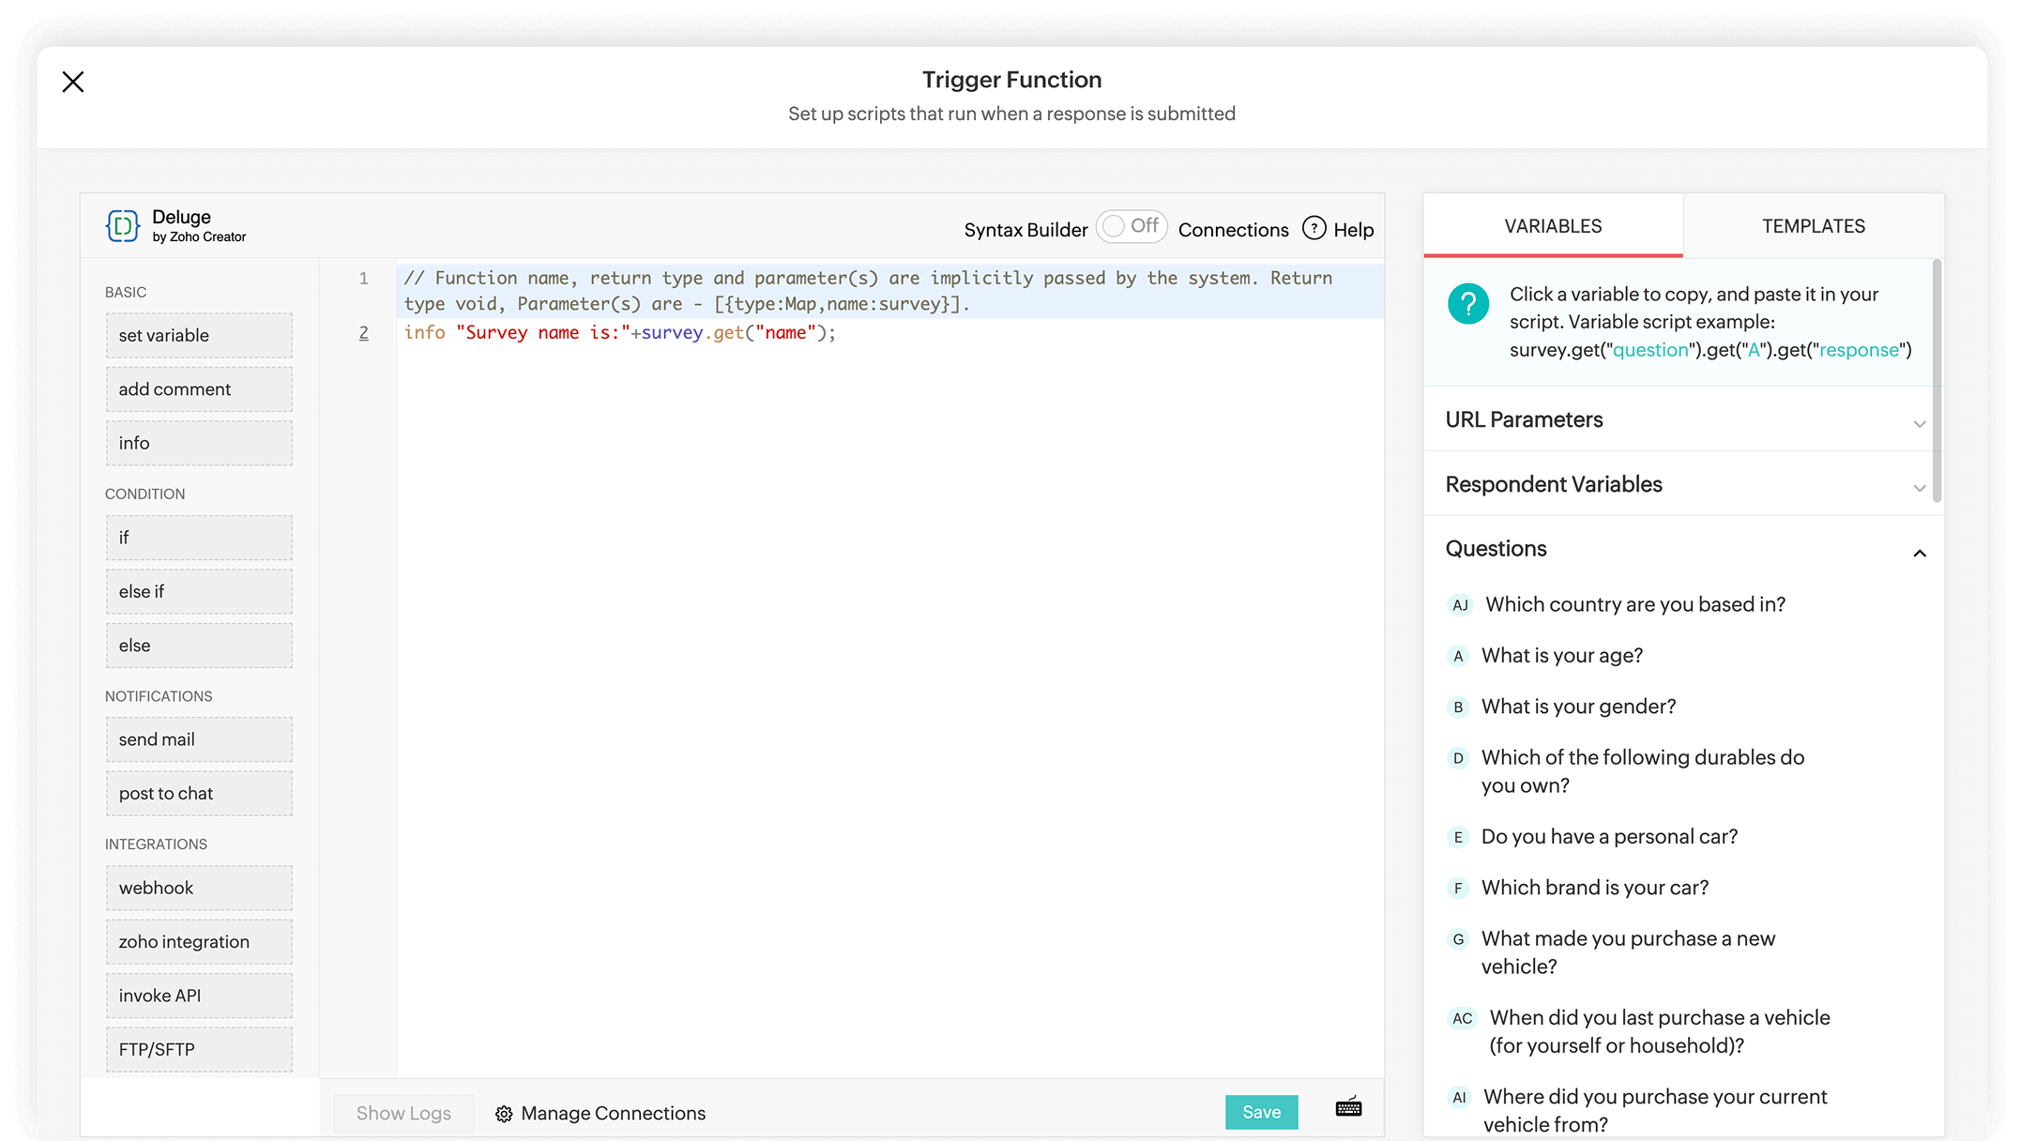The height and width of the screenshot is (1141, 2021).
Task: Click the teal variable help icon
Action: click(1468, 304)
